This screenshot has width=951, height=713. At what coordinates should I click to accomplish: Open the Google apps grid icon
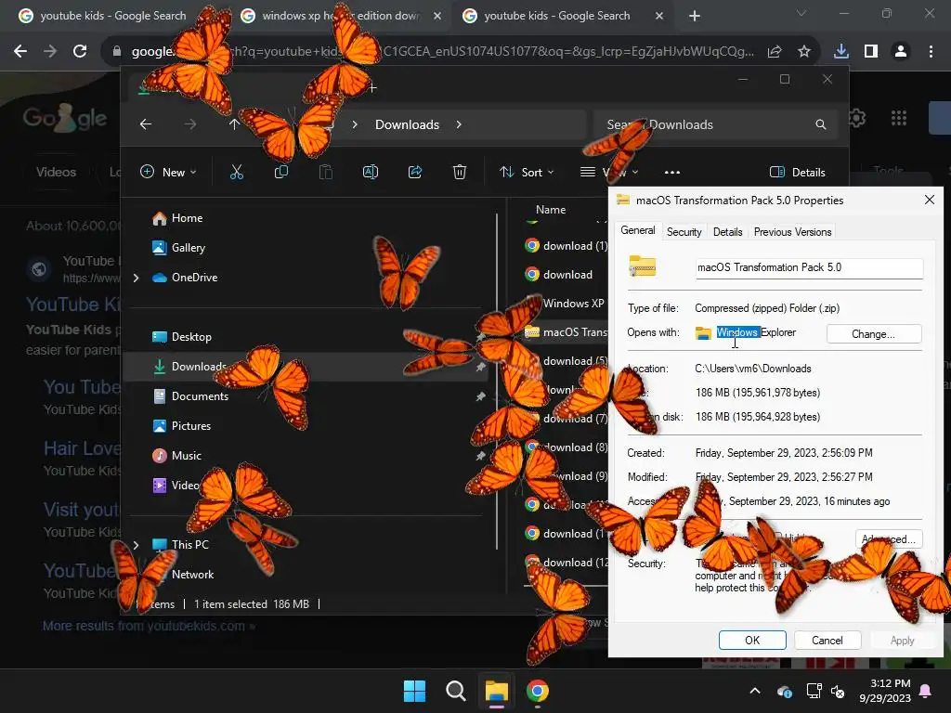tap(898, 118)
